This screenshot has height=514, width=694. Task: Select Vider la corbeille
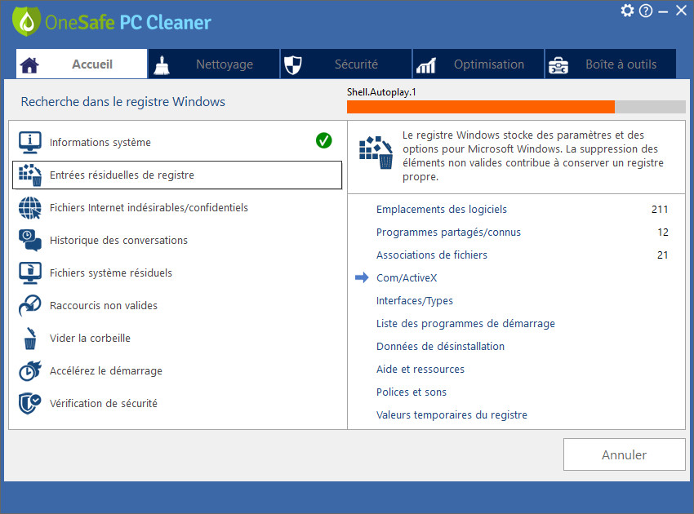pos(177,339)
